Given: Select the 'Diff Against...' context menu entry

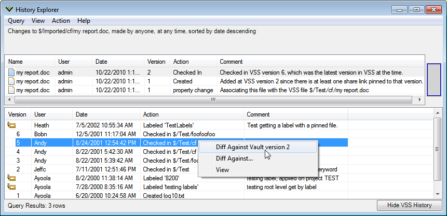Looking at the screenshot, I should click(x=234, y=159).
